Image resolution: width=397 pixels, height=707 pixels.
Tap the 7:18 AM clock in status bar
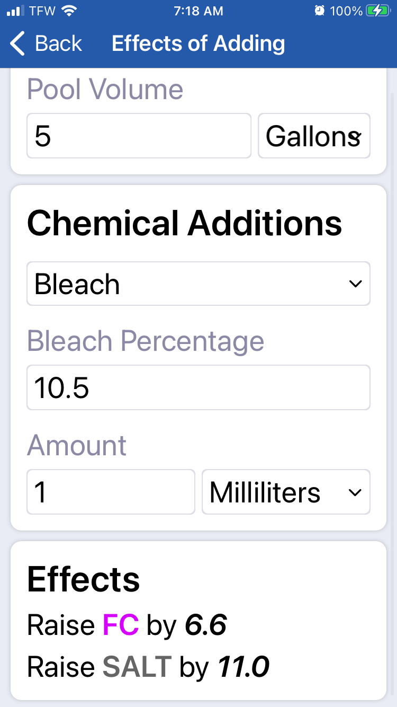pos(198,11)
